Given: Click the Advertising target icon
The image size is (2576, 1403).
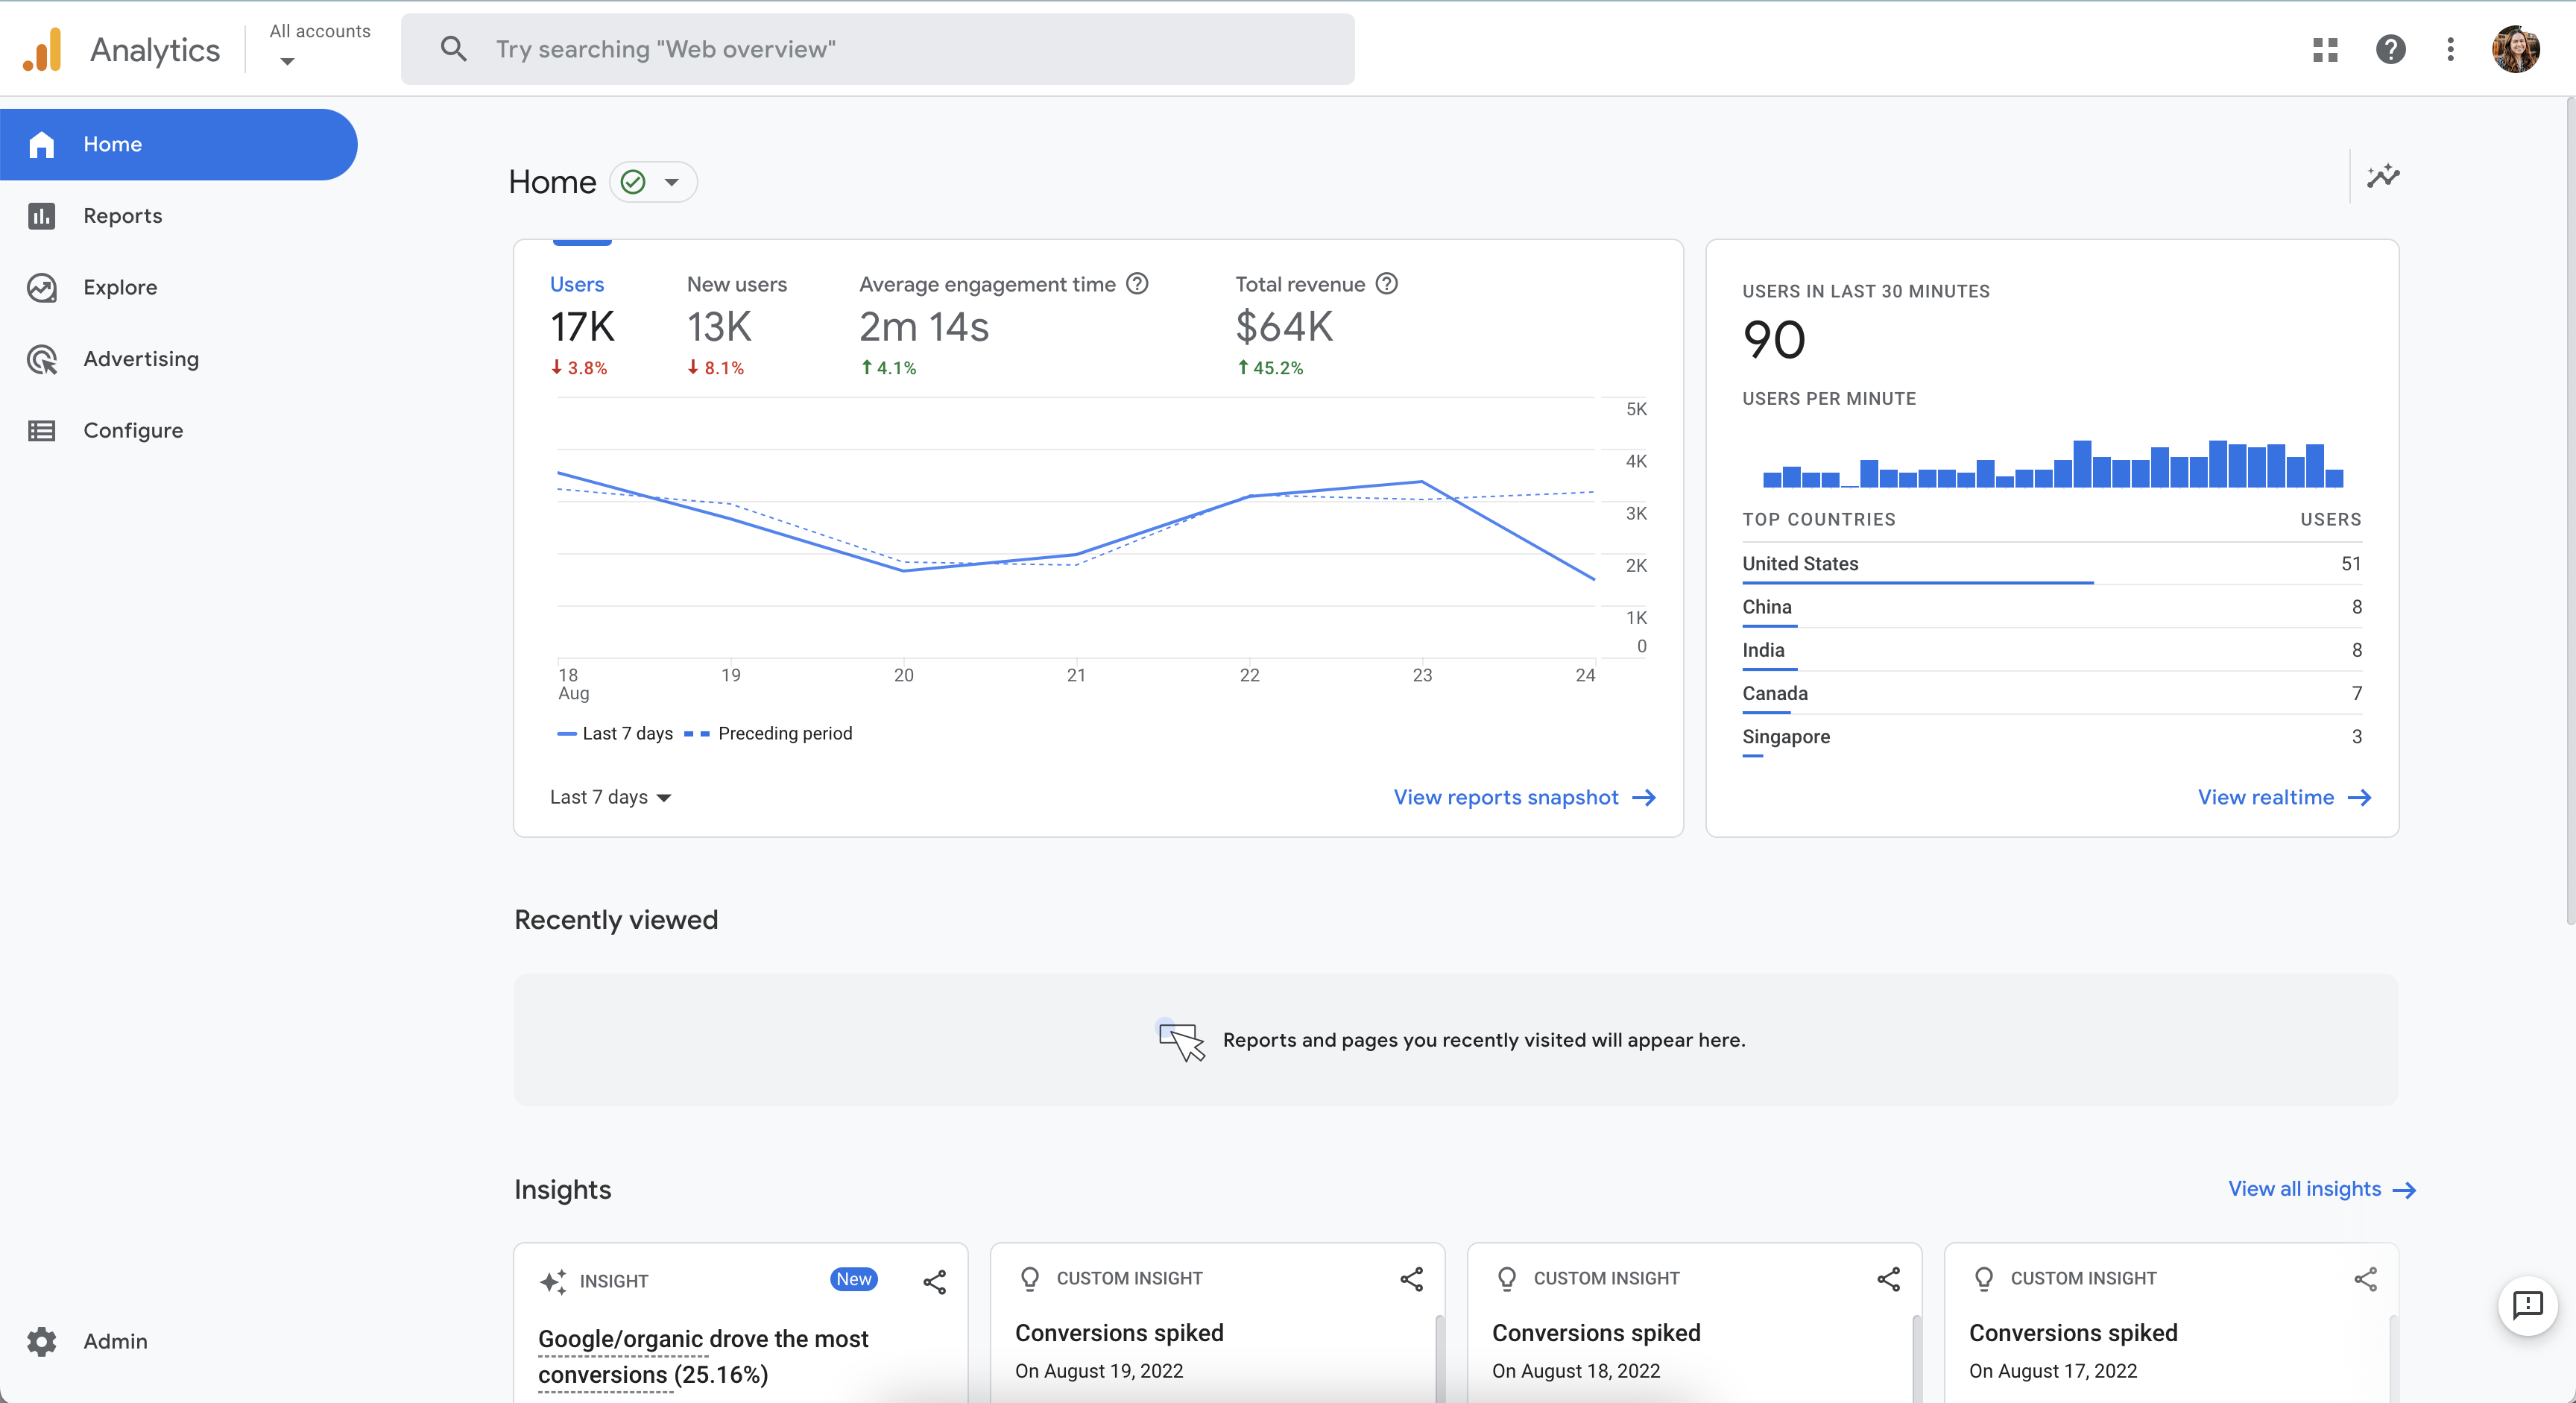Looking at the screenshot, I should click(41, 359).
